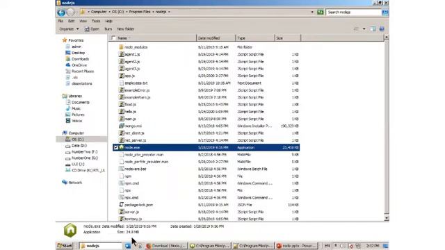Click the green Refresh button by address bar
Screen dimensions: 445x250
(320, 12)
